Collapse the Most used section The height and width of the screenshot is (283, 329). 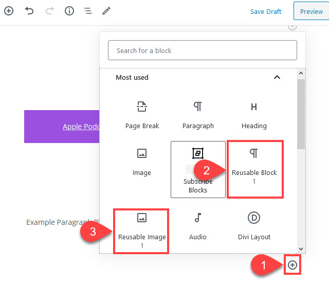277,77
